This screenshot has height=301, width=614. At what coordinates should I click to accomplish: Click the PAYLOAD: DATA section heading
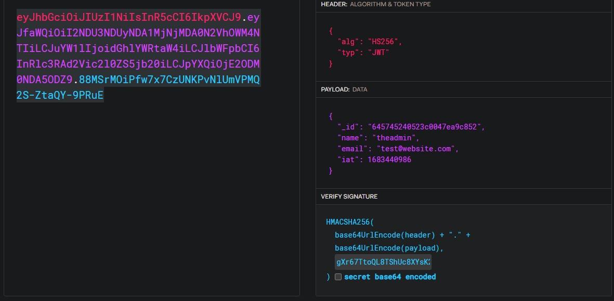point(344,89)
